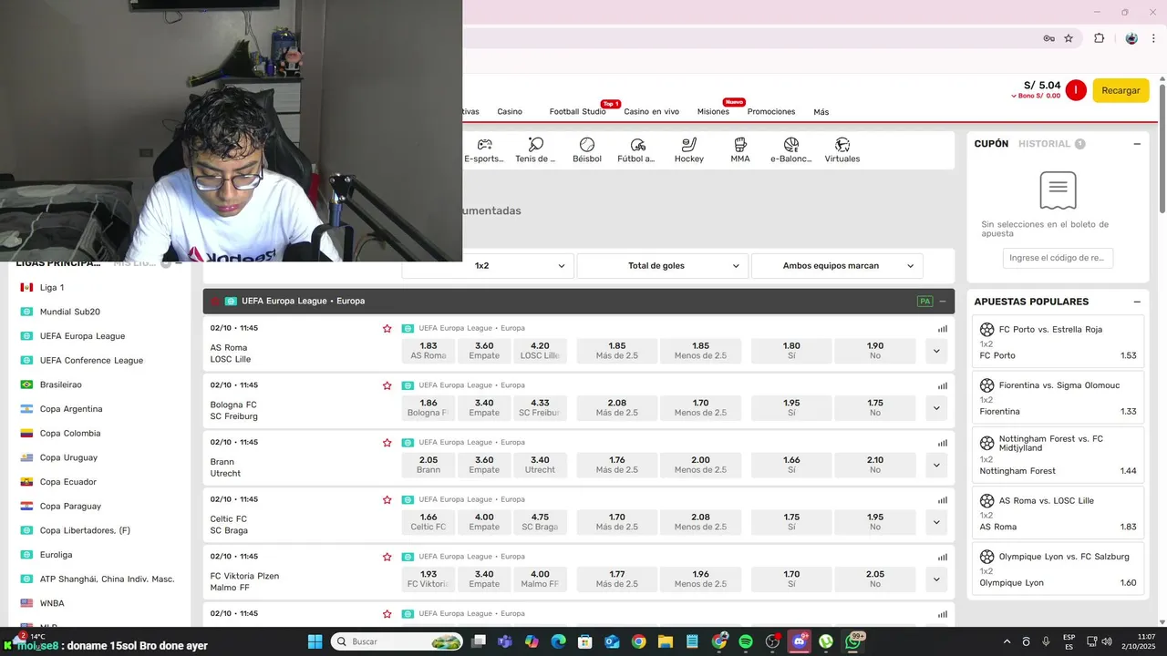The width and height of the screenshot is (1167, 656).
Task: Expand more markets for FC Viktoria Plzen match
Action: [x=936, y=579]
